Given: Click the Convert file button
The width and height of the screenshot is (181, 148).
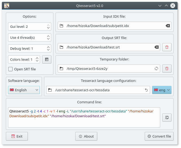Looking at the screenshot, I should pos(159,136).
